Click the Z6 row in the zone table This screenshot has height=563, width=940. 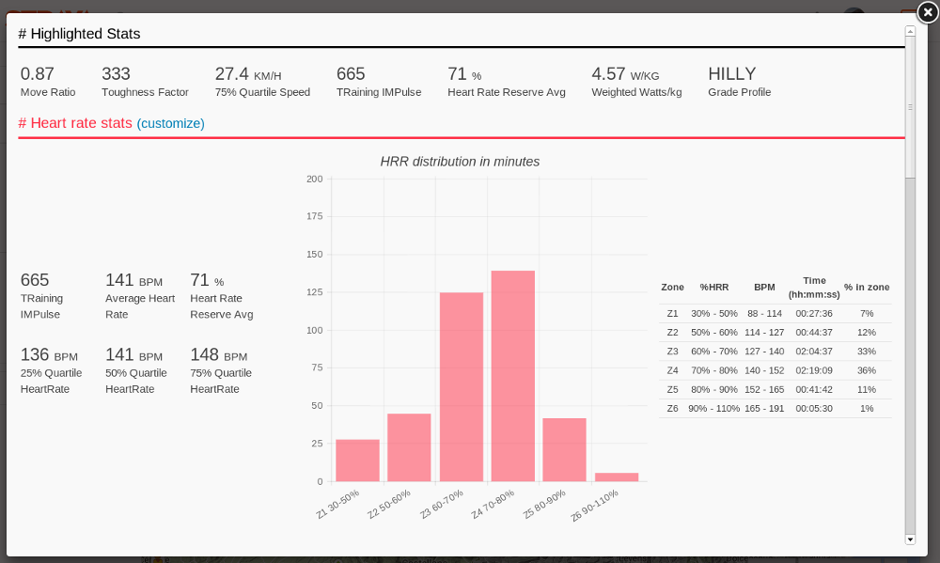coord(775,408)
